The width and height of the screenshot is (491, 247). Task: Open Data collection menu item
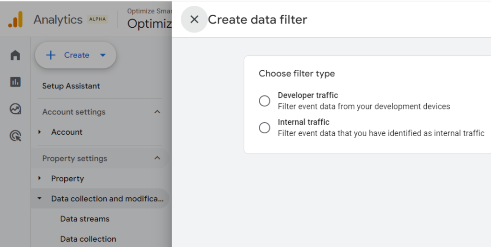[88, 239]
